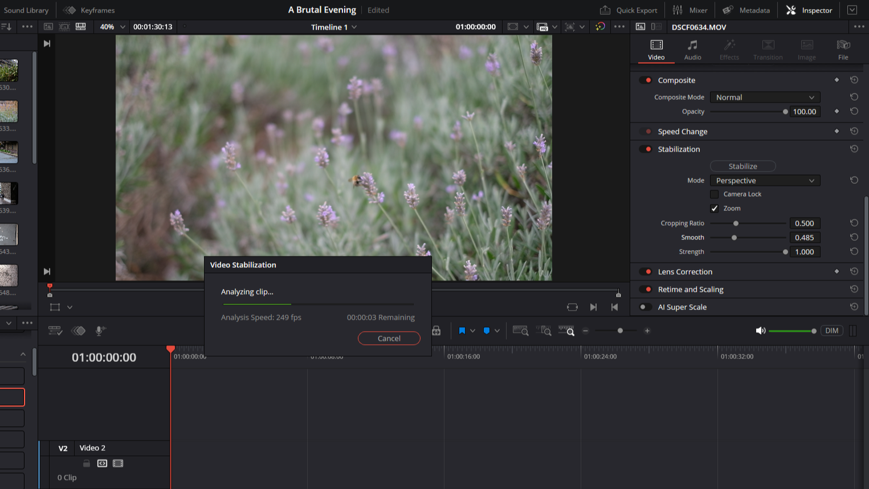Screen dimensions: 869x489
Task: Click the loop playback icon
Action: click(572, 307)
